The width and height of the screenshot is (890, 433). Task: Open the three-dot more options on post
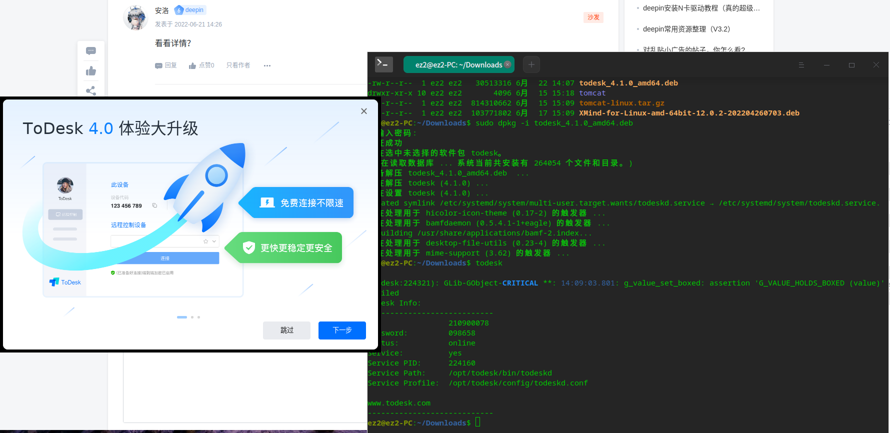tap(267, 65)
